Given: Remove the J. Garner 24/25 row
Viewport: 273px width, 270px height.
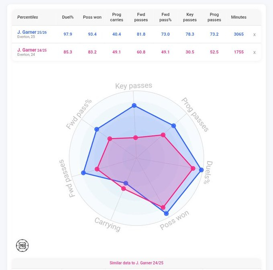Looking at the screenshot, I should coord(254,52).
